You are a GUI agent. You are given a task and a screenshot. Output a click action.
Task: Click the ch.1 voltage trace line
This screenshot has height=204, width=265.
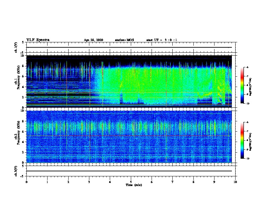tap(129, 47)
